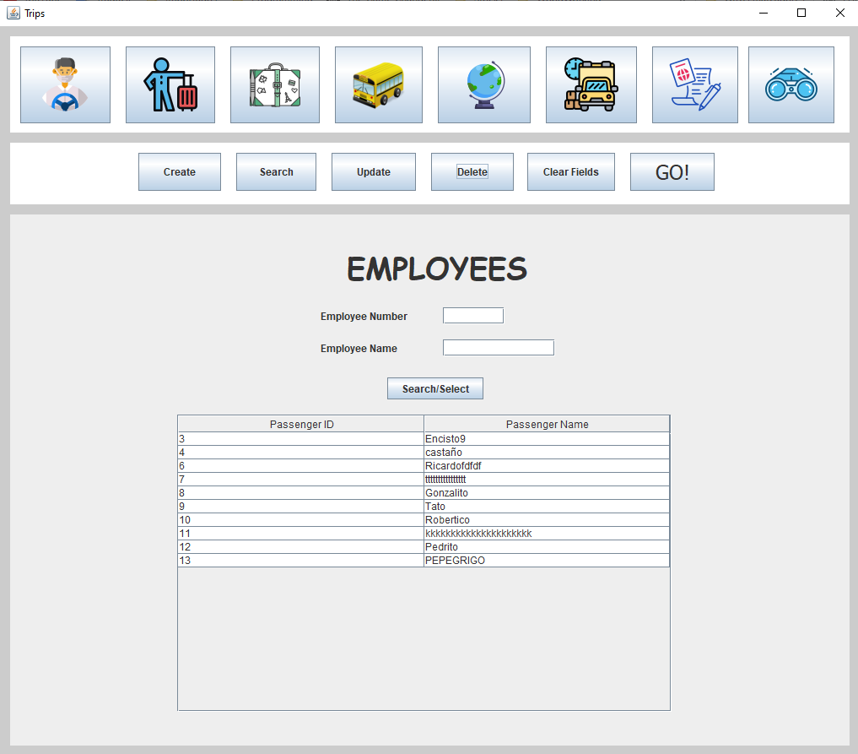Select Passenger ID cell '6'
This screenshot has height=754, width=858.
(301, 466)
